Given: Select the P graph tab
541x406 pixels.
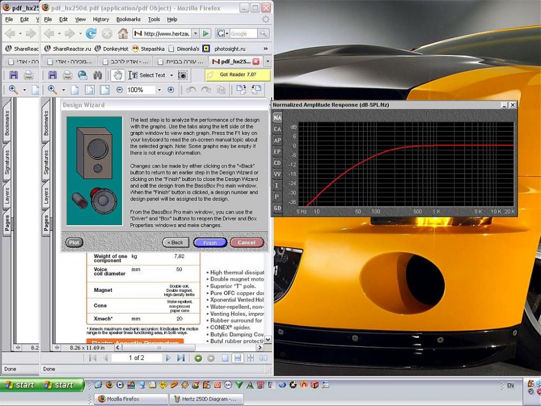Looking at the screenshot, I should pyautogui.click(x=278, y=197).
